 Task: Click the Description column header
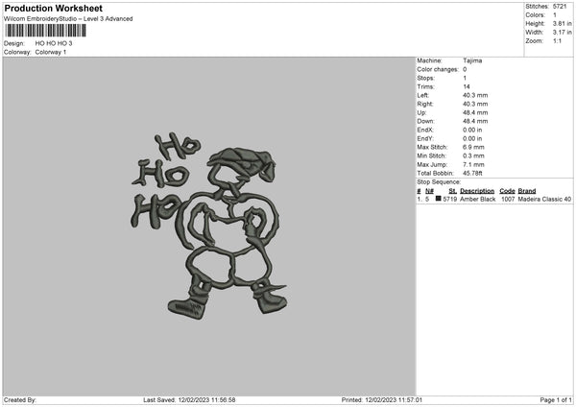pyautogui.click(x=477, y=191)
